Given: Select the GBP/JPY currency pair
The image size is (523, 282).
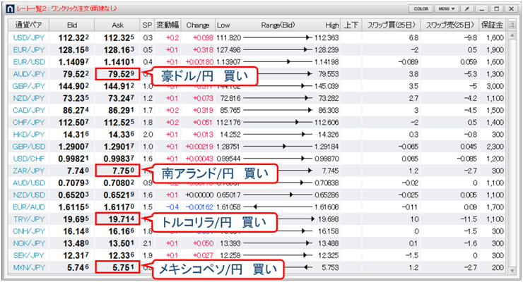Looking at the screenshot, I should pyautogui.click(x=29, y=86).
